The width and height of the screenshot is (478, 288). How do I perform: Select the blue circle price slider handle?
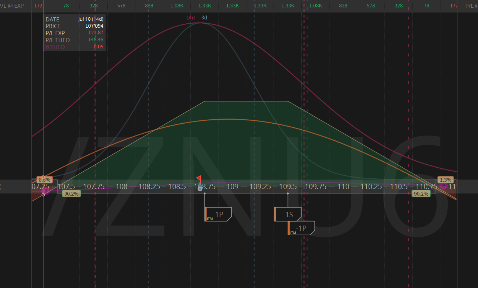[200, 189]
